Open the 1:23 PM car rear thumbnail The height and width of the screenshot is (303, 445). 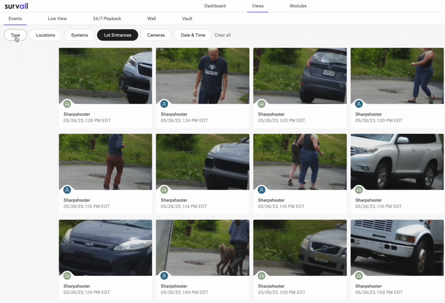click(300, 76)
